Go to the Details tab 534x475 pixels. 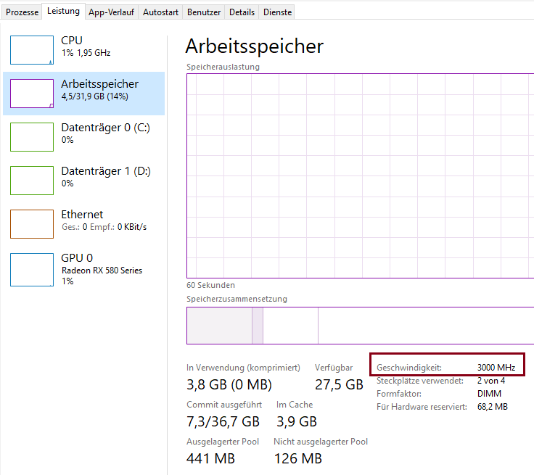tap(242, 12)
